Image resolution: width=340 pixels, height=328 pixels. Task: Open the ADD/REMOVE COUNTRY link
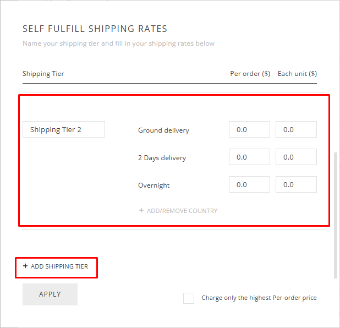click(x=182, y=211)
